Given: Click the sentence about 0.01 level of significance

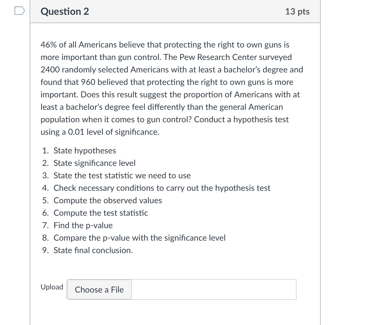Looking at the screenshot, I should tap(100, 132).
